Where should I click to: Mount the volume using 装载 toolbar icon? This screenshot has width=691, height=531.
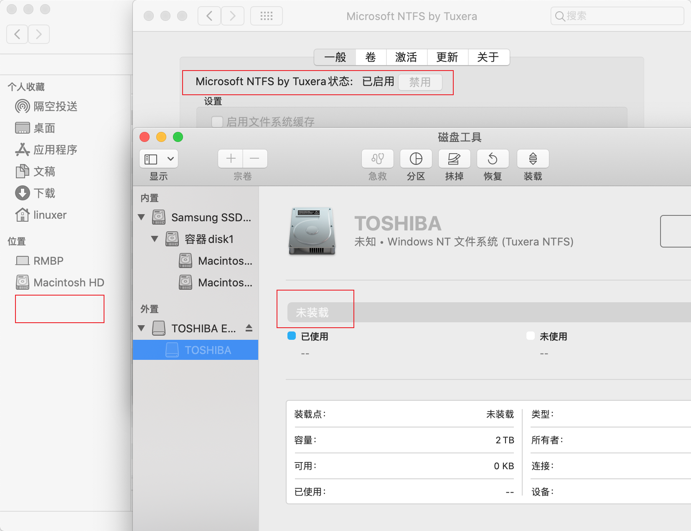(533, 165)
